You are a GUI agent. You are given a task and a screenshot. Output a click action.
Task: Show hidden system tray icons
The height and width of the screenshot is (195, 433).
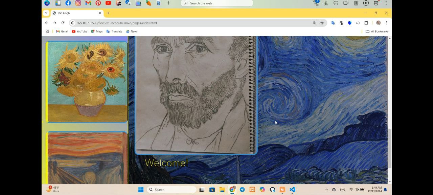tap(326, 190)
